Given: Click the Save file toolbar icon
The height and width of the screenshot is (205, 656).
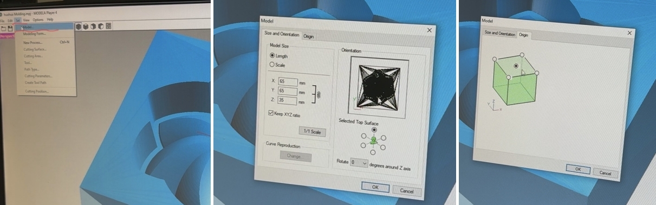Looking at the screenshot, I should [x=10, y=28].
